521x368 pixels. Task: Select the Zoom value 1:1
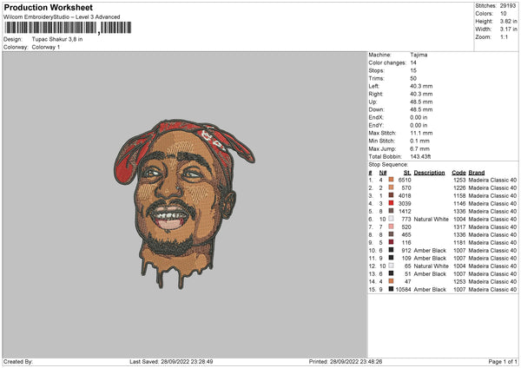[x=504, y=36]
